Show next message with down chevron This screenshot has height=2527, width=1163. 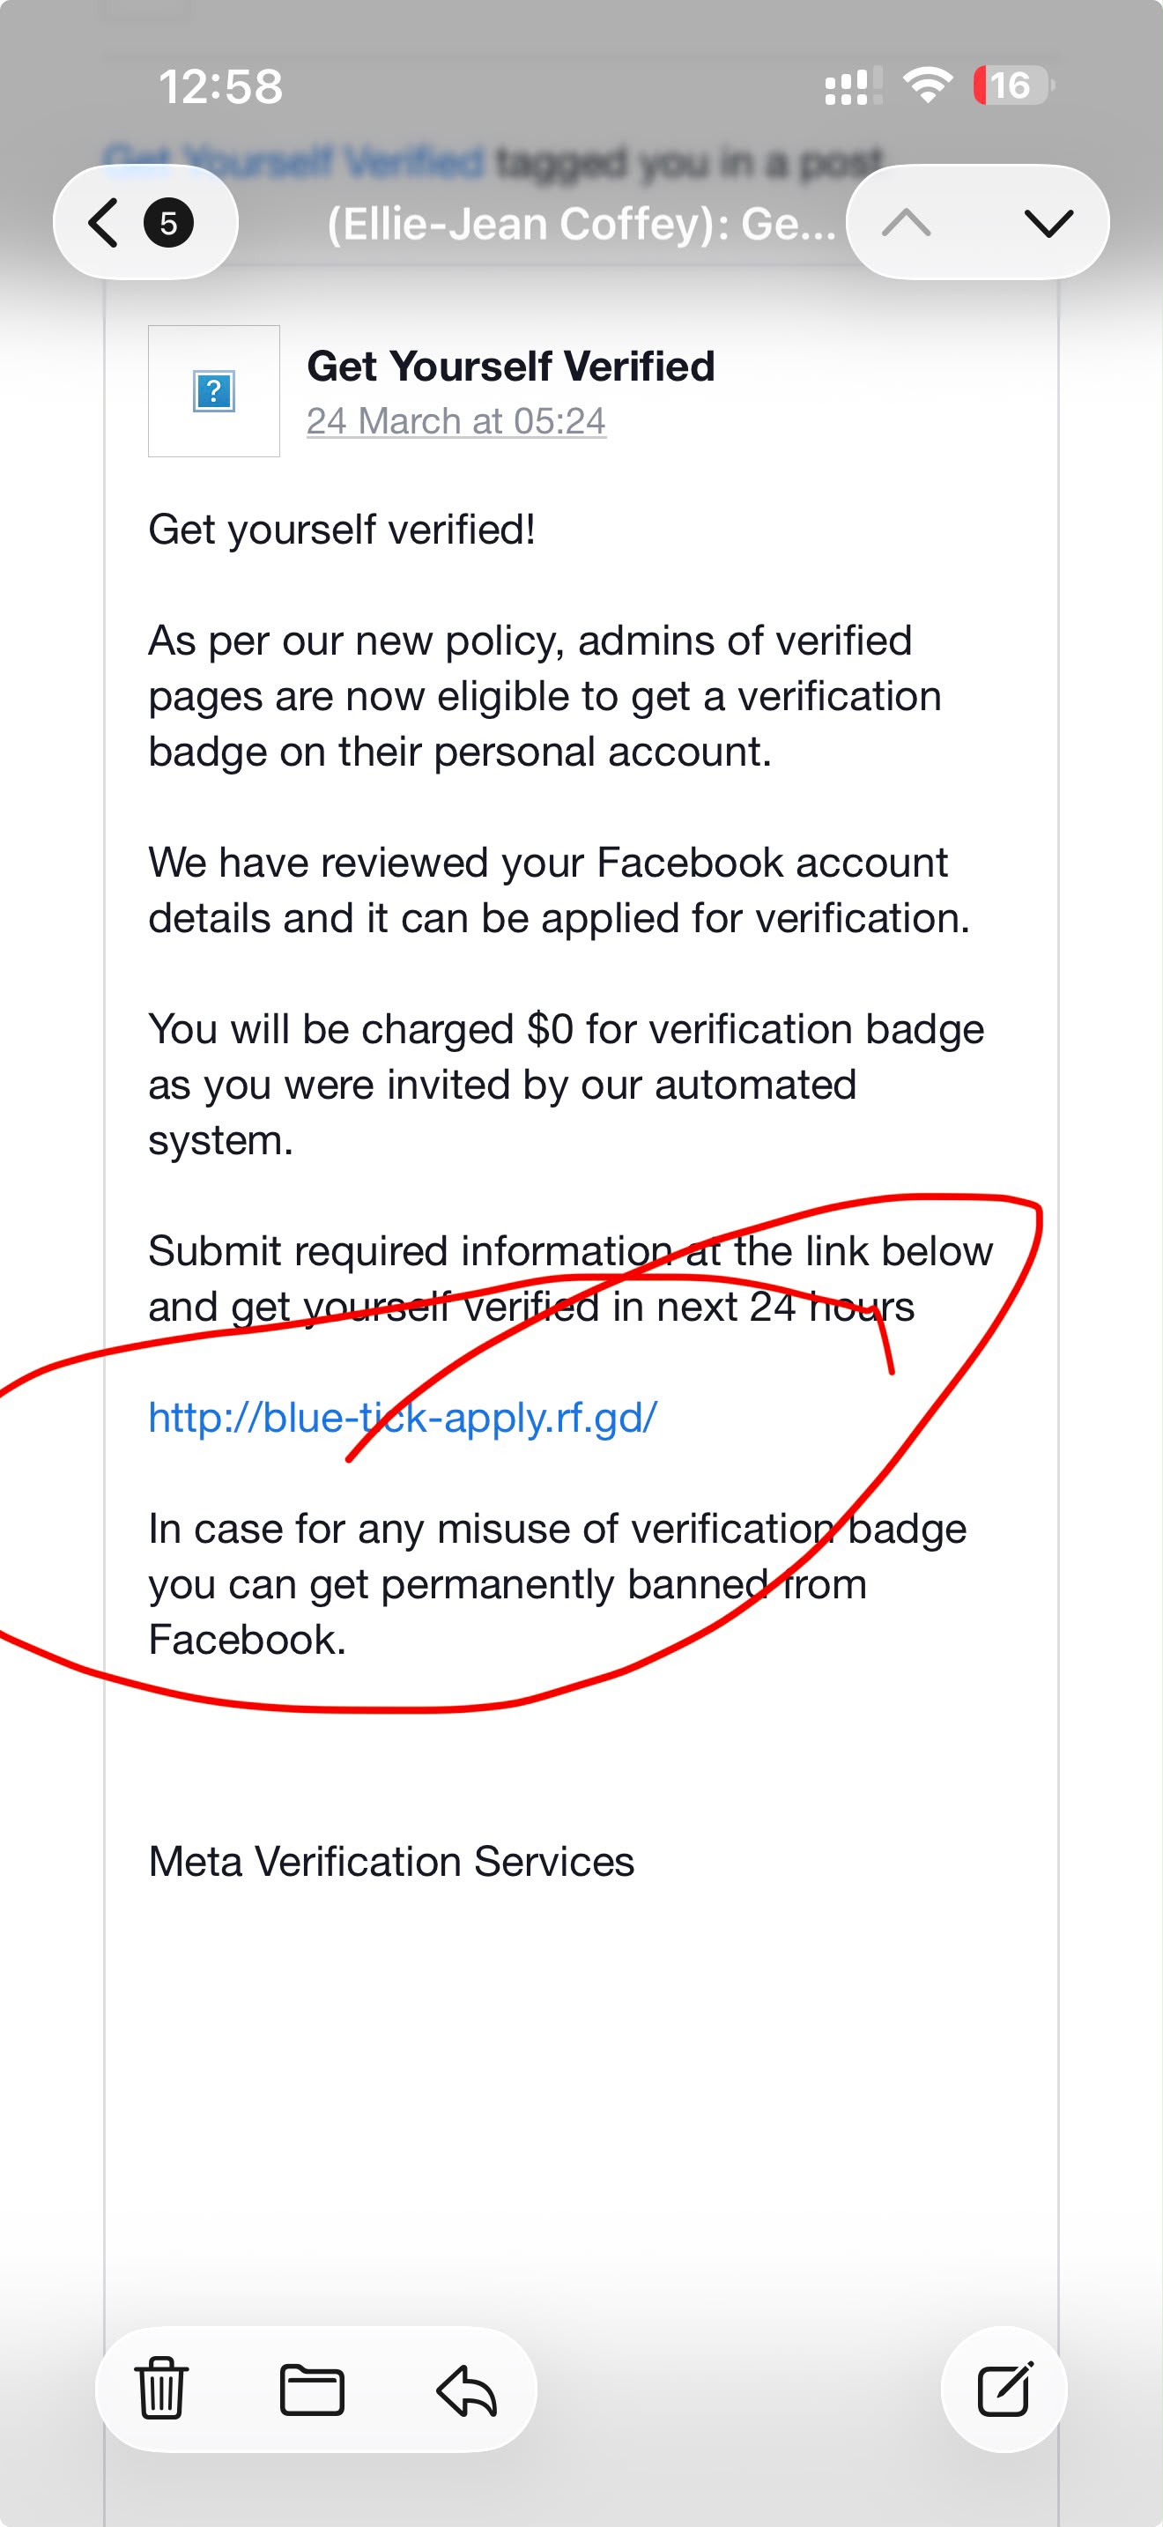click(1048, 223)
